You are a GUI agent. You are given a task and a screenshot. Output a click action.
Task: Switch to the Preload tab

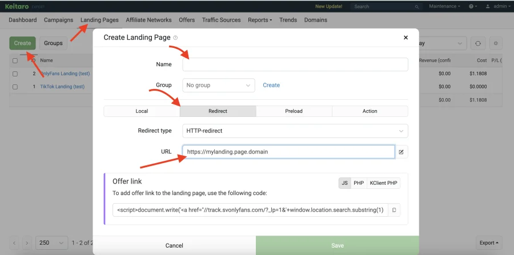(x=294, y=111)
